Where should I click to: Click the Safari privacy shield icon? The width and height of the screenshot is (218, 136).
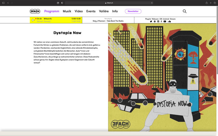click(x=62, y=3)
